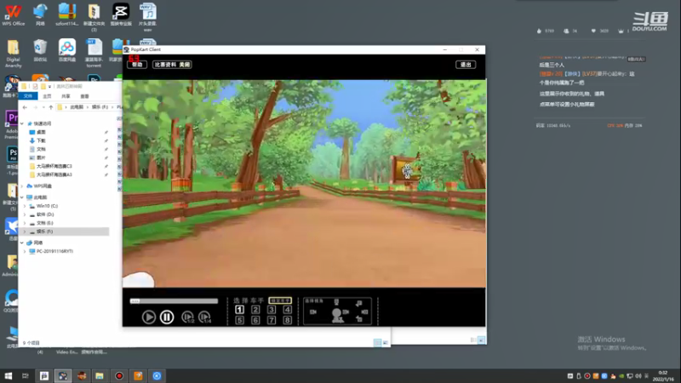Viewport: 681px width, 383px height.
Task: Choose the top overhead camera view
Action: click(336, 302)
